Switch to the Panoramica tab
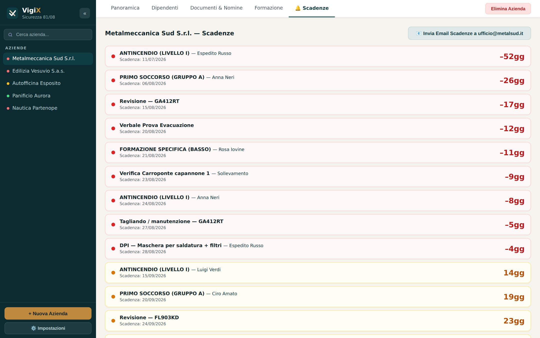540x338 pixels. pos(125,8)
